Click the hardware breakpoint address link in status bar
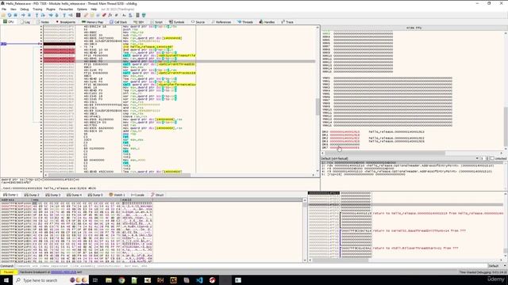This screenshot has width=508, height=285. pos(63,272)
